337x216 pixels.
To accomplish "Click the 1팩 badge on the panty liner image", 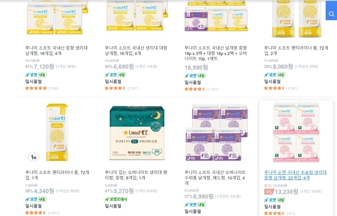I will click(x=33, y=157).
